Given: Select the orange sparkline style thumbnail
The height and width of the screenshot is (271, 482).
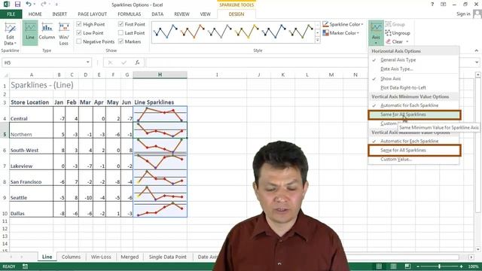Looking at the screenshot, I should point(193,32).
